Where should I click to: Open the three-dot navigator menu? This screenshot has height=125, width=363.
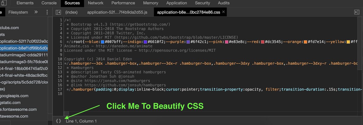[47, 12]
